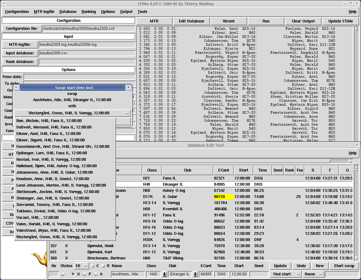Click the yellow highlighted ECard cell 88720
This screenshot has width=361, height=280.
223,197
